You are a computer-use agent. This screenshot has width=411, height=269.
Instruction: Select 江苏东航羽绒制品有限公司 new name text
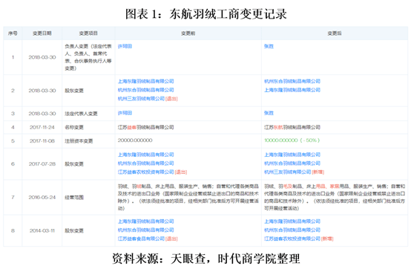[292, 127]
